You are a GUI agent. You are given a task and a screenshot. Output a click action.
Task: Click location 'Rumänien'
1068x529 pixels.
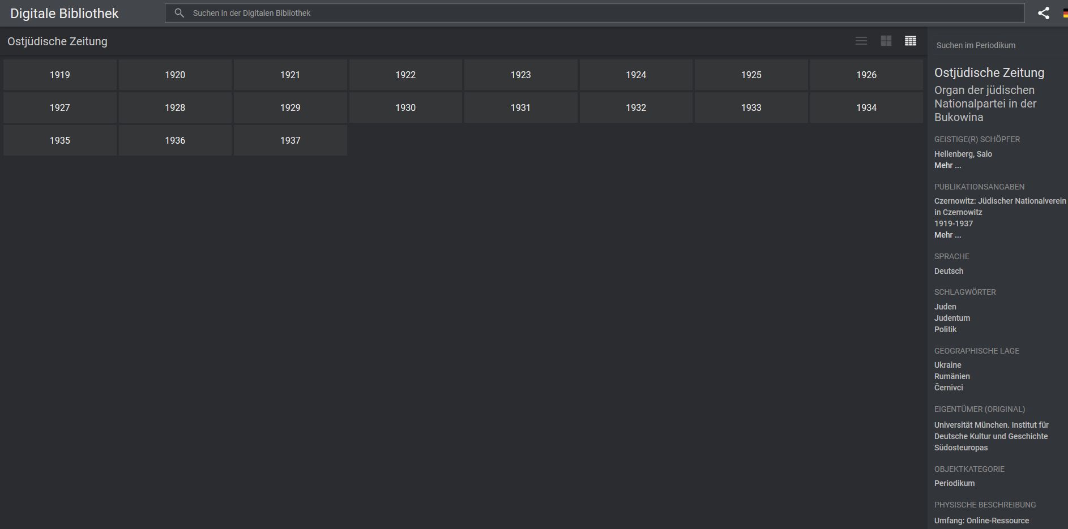(952, 376)
